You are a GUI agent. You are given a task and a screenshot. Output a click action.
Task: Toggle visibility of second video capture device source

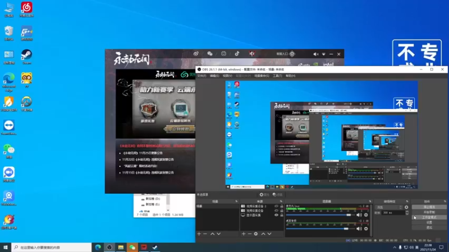[x=276, y=211]
